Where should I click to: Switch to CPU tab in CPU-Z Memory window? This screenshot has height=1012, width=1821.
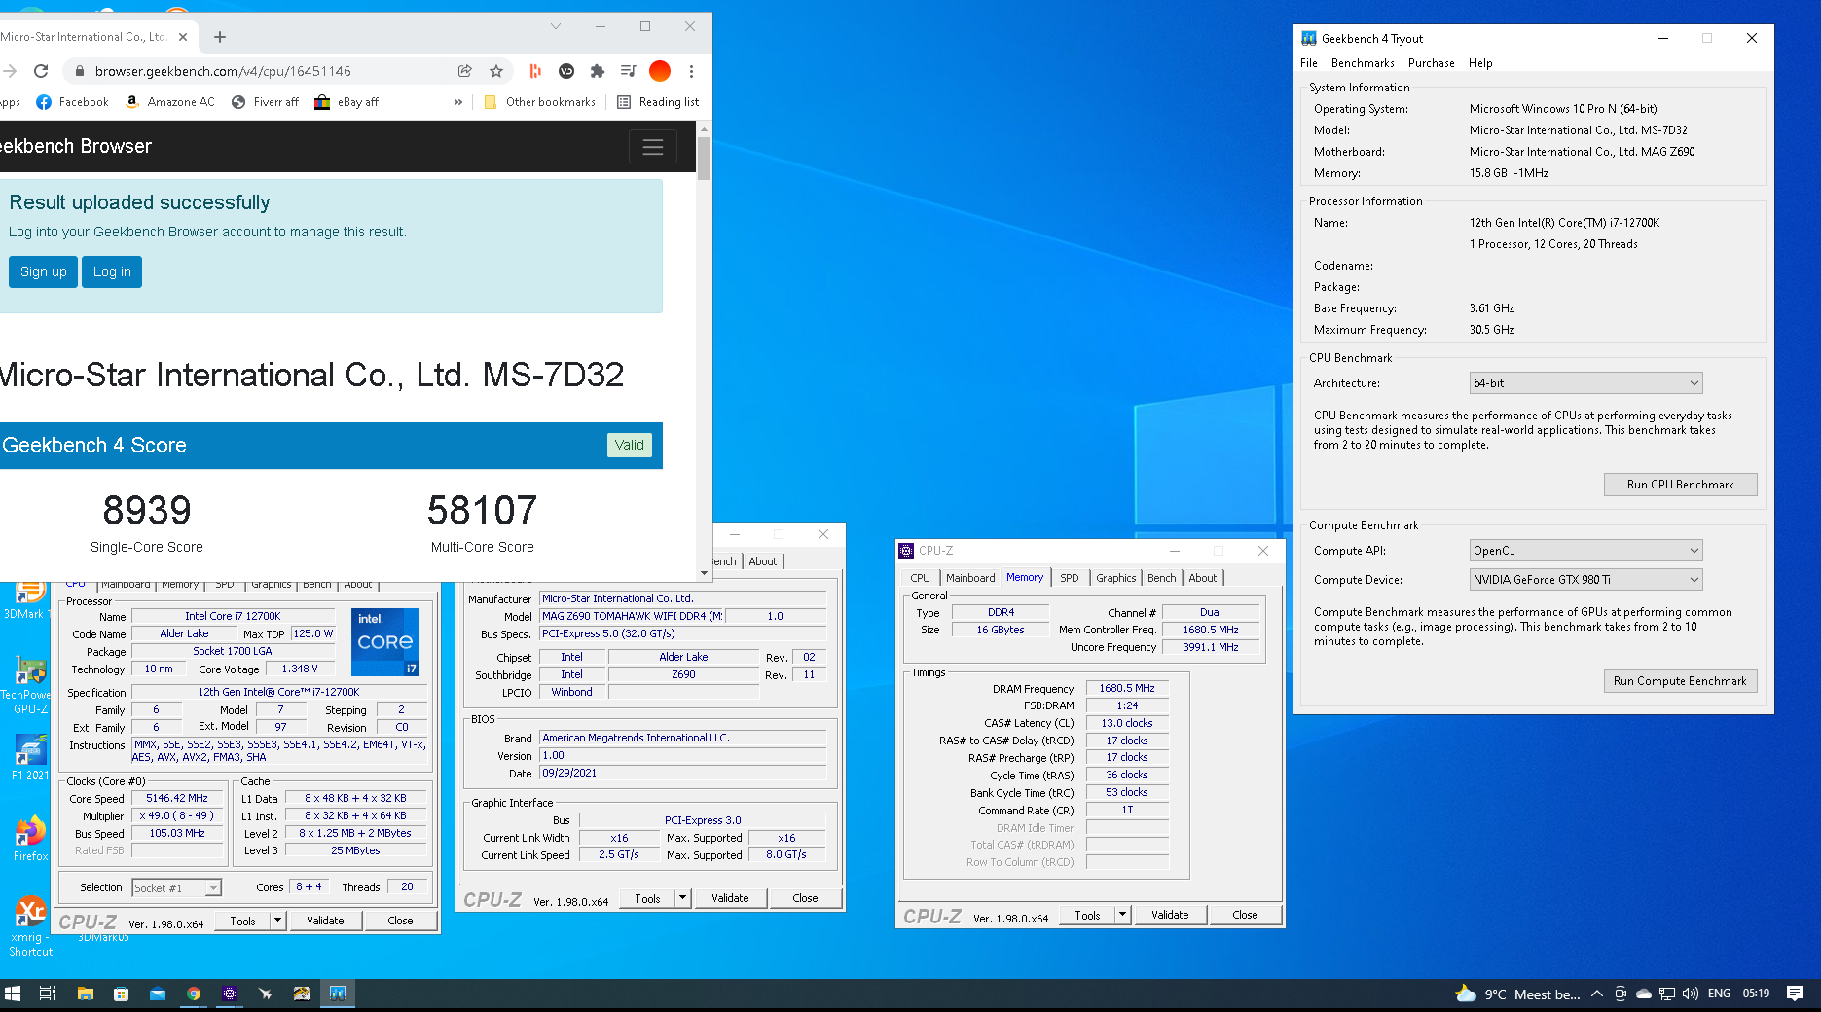pyautogui.click(x=920, y=578)
